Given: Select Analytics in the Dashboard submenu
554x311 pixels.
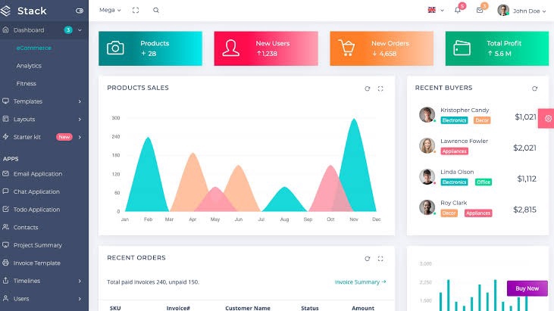Looking at the screenshot, I should [x=29, y=66].
